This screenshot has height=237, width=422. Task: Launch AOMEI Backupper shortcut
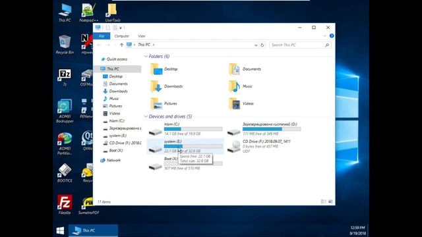(x=65, y=111)
